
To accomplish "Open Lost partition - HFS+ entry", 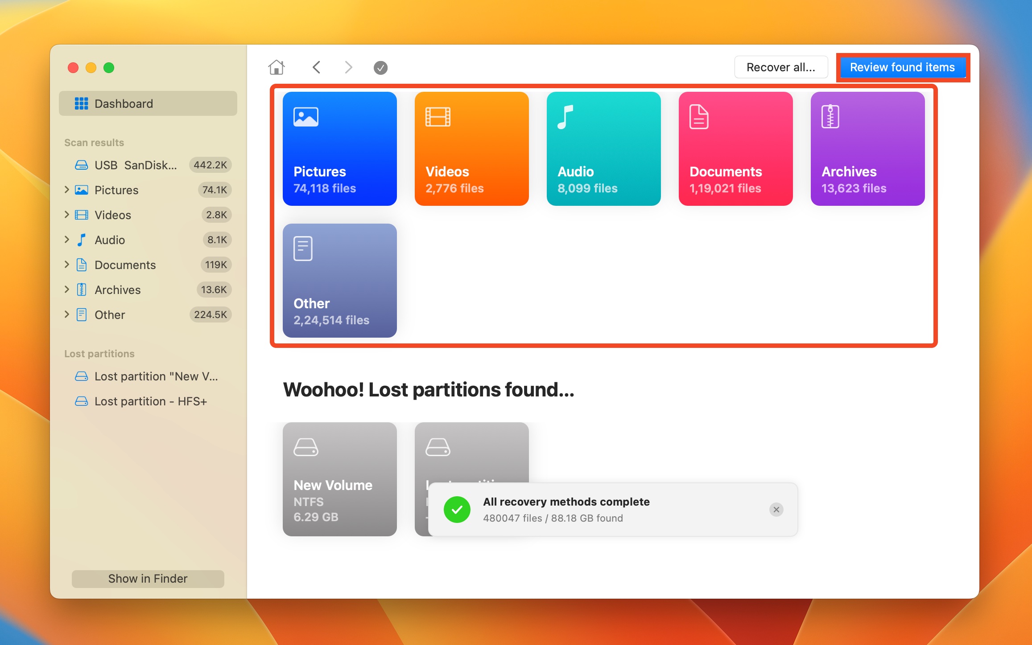I will [x=148, y=401].
